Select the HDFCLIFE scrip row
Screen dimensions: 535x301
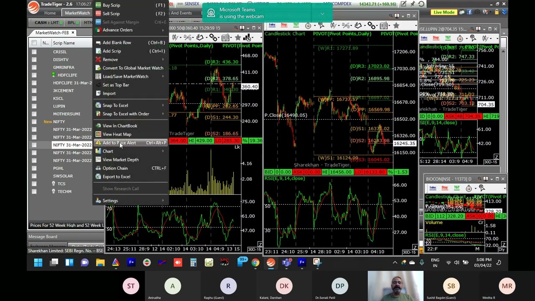tap(67, 75)
